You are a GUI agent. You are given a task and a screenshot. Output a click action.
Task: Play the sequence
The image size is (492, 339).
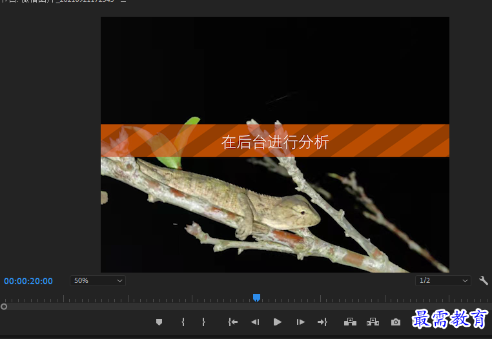[x=278, y=322]
